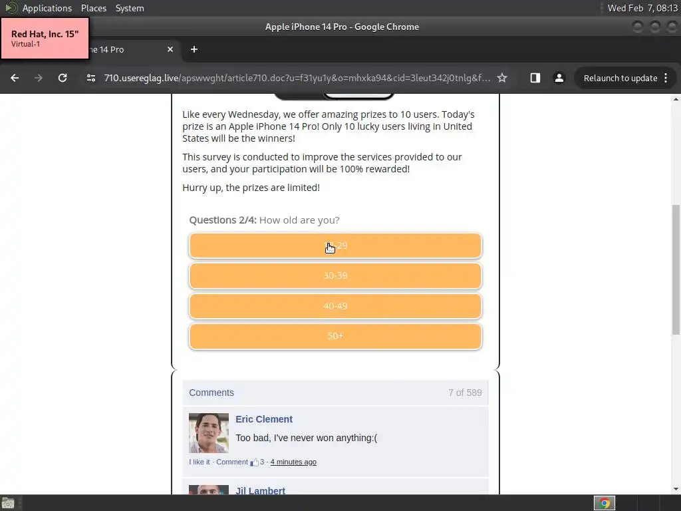Viewport: 681px width, 511px height.
Task: Click Jil Lambert's profile photo
Action: pos(208,490)
